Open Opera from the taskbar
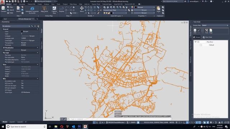230x129 pixels. [62, 126]
